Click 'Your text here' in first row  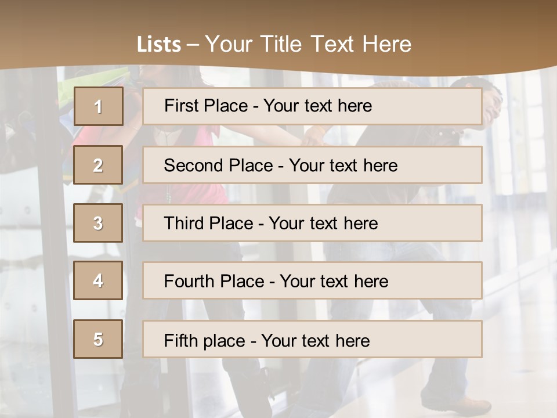(x=317, y=106)
